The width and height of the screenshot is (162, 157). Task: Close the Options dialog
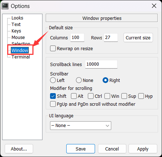[154, 6]
